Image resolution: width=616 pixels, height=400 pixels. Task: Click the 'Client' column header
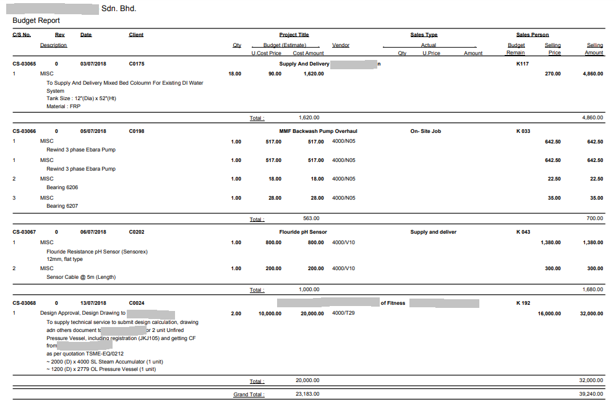coord(136,35)
